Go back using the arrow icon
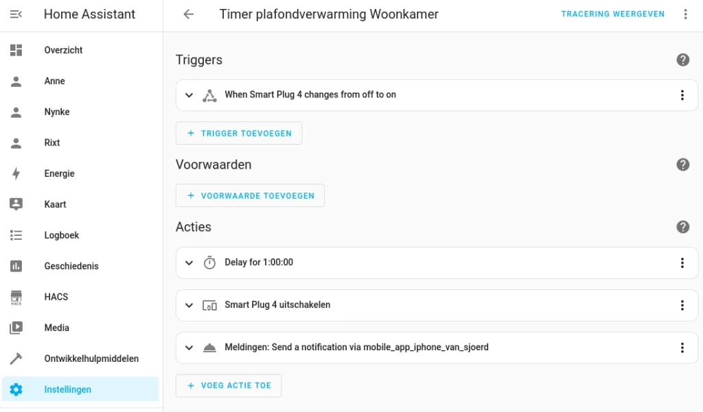Viewport: 703px width, 412px height. point(189,14)
